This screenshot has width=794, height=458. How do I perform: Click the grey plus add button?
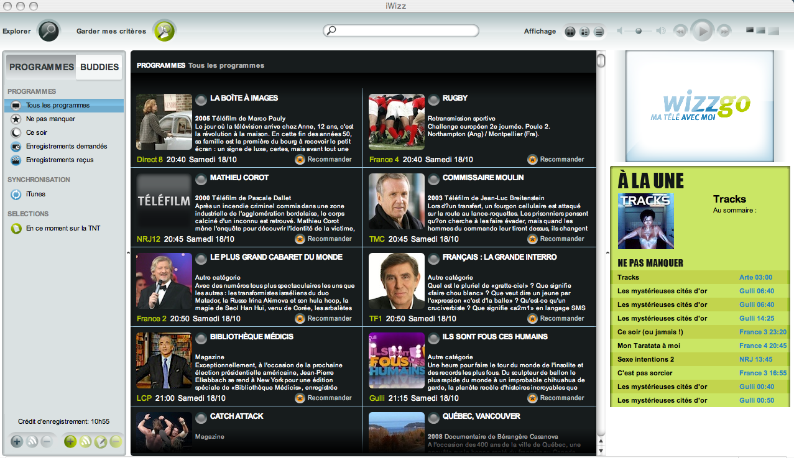[x=17, y=442]
